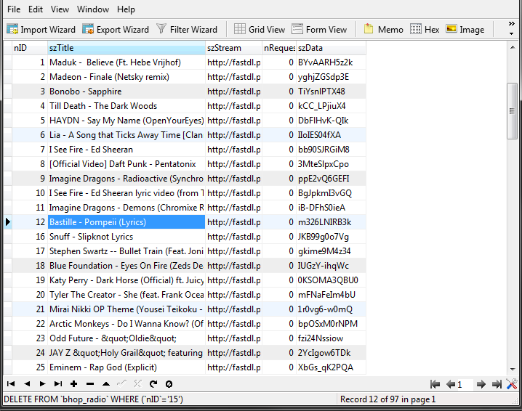Open the Filter Wizard

[187, 30]
